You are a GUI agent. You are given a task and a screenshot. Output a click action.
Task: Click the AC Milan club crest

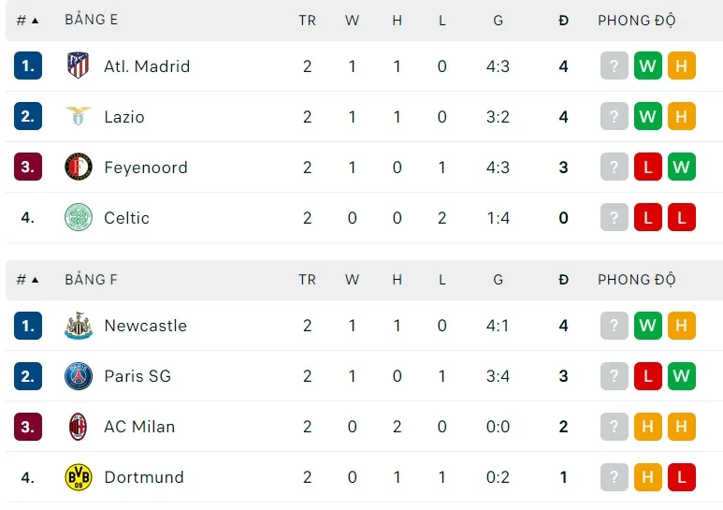[x=79, y=427]
